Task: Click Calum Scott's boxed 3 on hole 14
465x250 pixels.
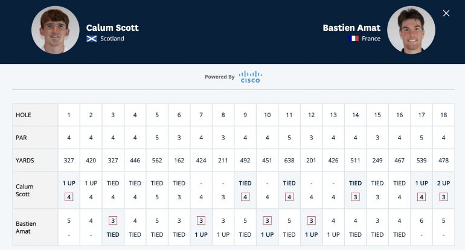Action: pos(355,197)
